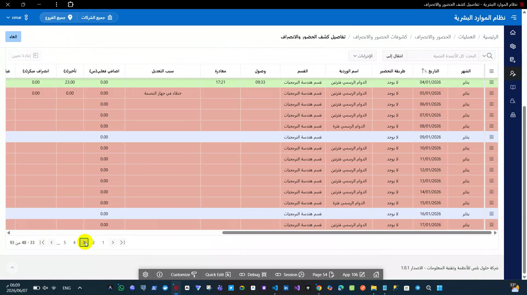
Task: Open row menu for 05/01/2026
Action: tap(491, 93)
